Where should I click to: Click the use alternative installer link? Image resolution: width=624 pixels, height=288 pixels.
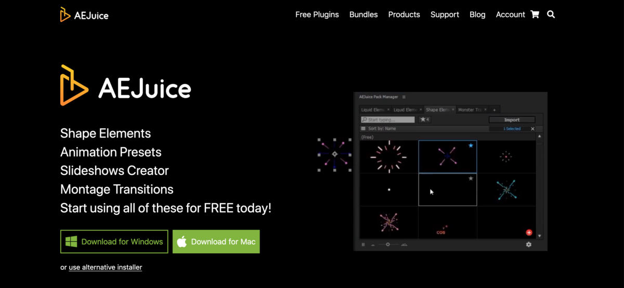106,267
